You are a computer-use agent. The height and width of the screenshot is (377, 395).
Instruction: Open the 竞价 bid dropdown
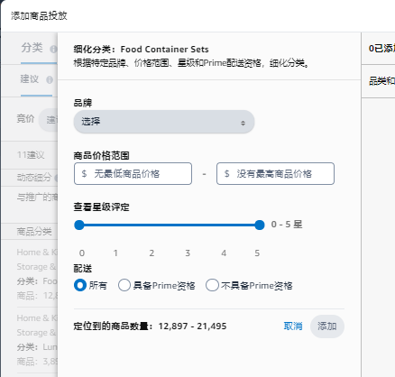point(49,120)
